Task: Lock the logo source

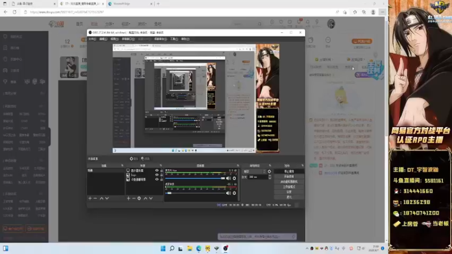Action: pyautogui.click(x=162, y=175)
